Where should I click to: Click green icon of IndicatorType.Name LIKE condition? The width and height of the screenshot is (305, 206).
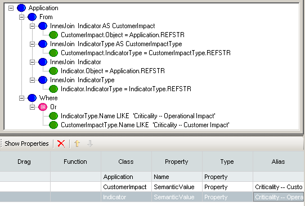(x=53, y=116)
